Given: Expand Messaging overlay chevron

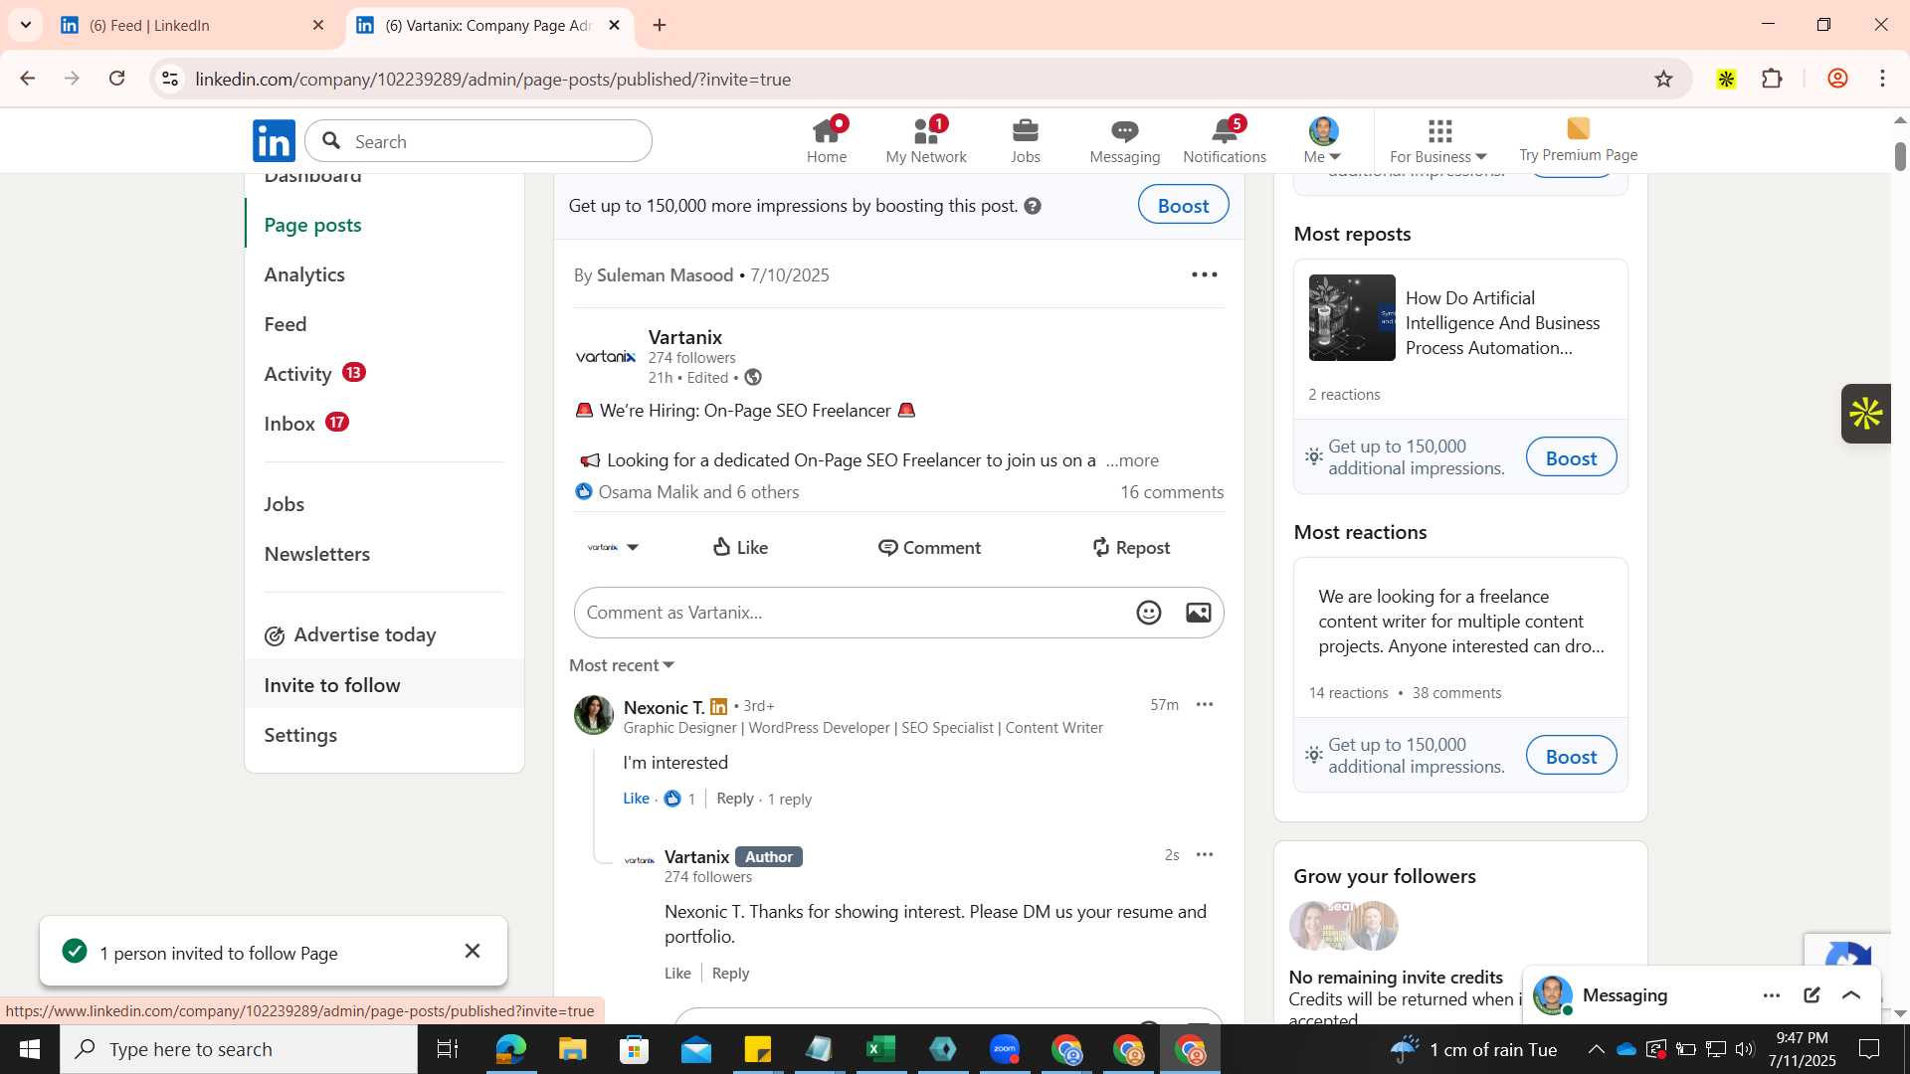Looking at the screenshot, I should pos(1851,995).
